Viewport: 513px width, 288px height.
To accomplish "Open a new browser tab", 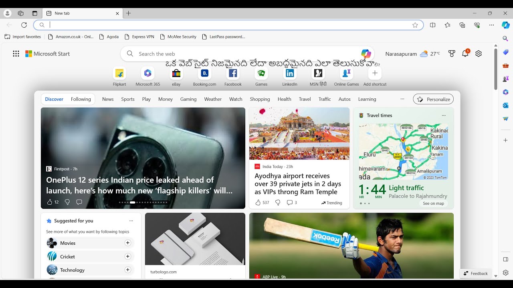I will (129, 13).
